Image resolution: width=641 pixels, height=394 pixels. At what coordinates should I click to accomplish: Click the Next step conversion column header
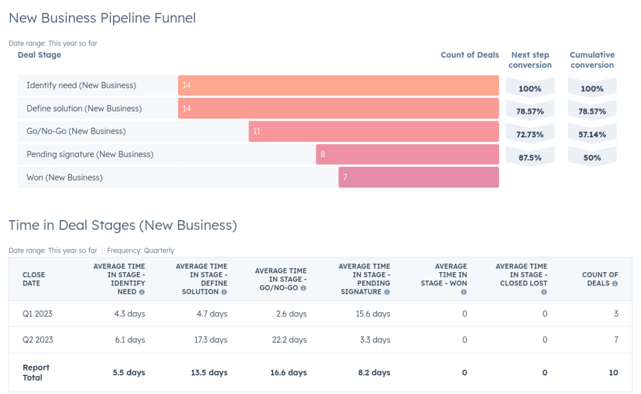(x=530, y=60)
